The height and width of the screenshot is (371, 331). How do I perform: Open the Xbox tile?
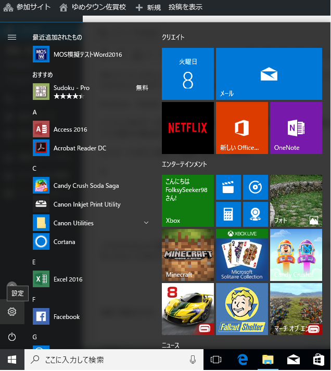pyautogui.click(x=188, y=201)
